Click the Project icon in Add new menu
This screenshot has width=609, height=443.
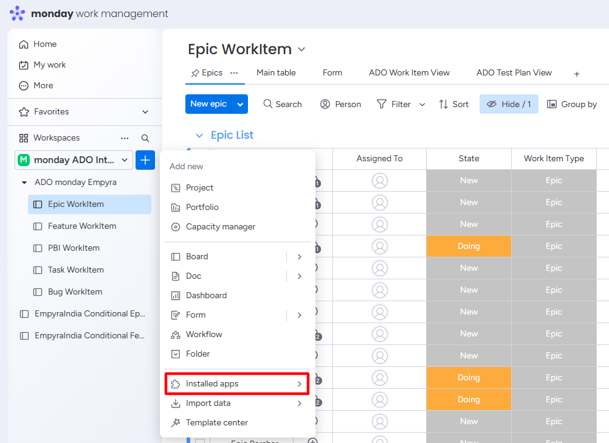point(176,188)
